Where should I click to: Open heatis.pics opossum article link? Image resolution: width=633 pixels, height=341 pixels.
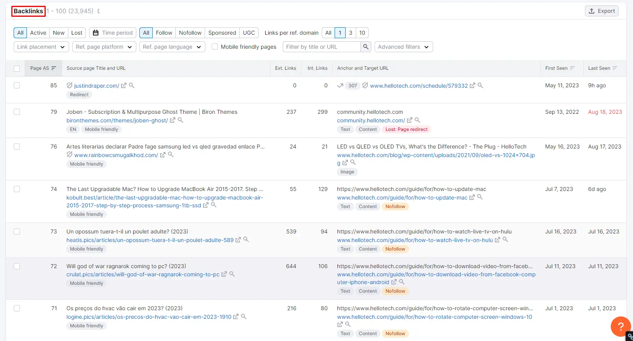tap(150, 240)
